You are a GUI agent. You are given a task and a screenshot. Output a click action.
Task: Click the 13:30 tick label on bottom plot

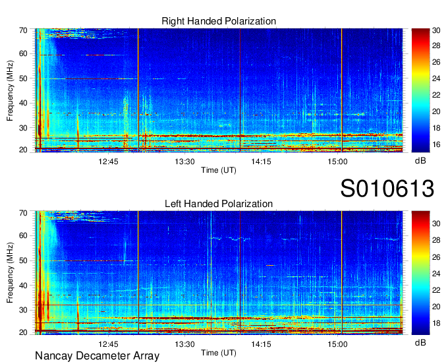[184, 344]
